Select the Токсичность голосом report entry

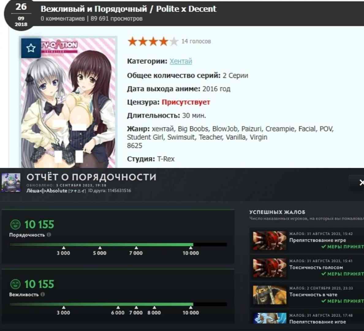[x=307, y=268]
